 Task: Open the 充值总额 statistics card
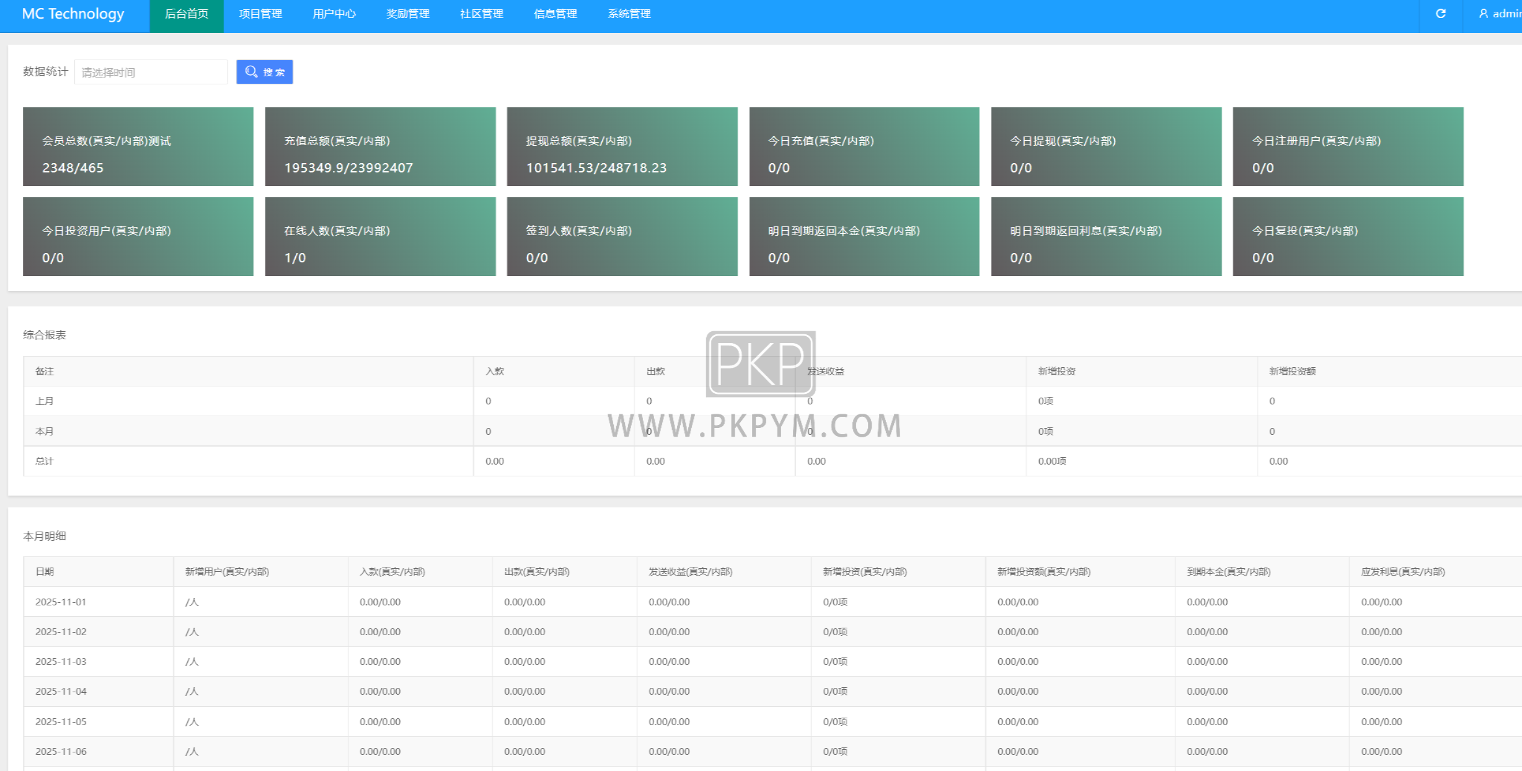(x=381, y=147)
